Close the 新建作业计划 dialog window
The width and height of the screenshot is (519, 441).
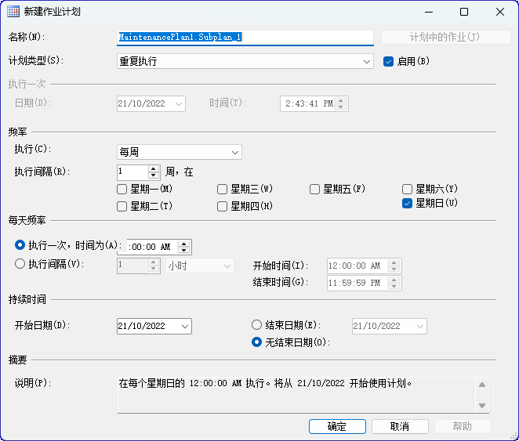point(500,12)
